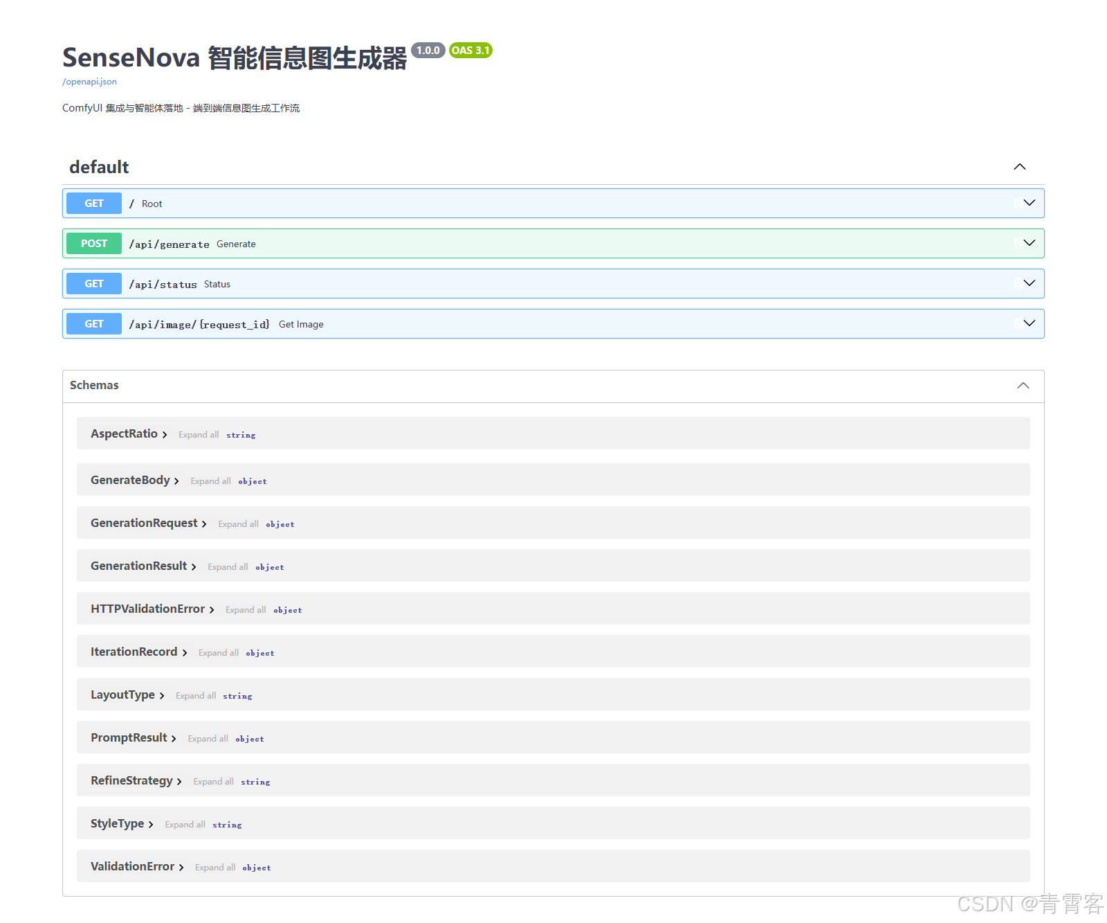Expand the HTTPValidationError schema
Viewport: 1107px width, 923px height.
(x=152, y=609)
